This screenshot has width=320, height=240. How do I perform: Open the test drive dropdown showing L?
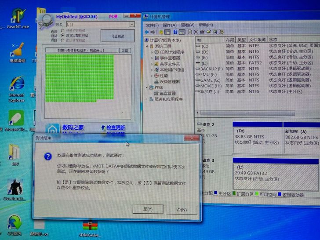pos(132,25)
